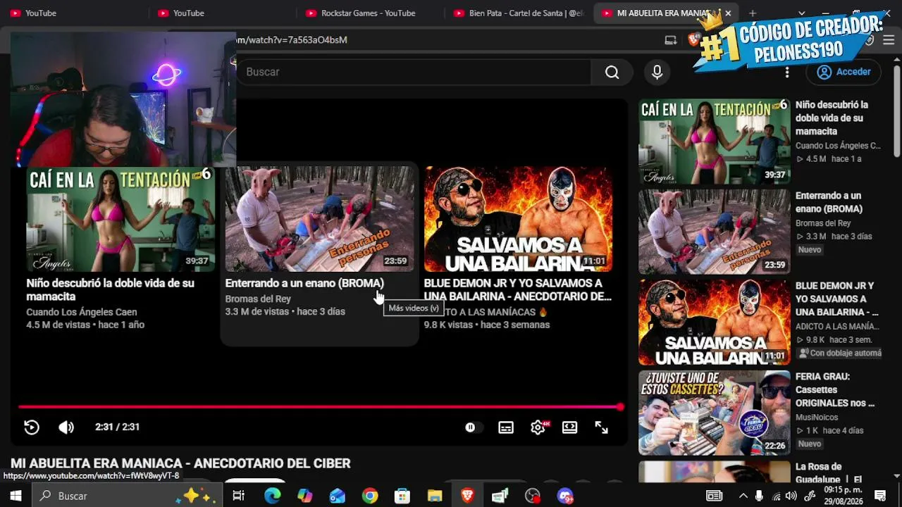Click the microphone icon in system tray
Screen dimensions: 902x507
click(x=759, y=496)
